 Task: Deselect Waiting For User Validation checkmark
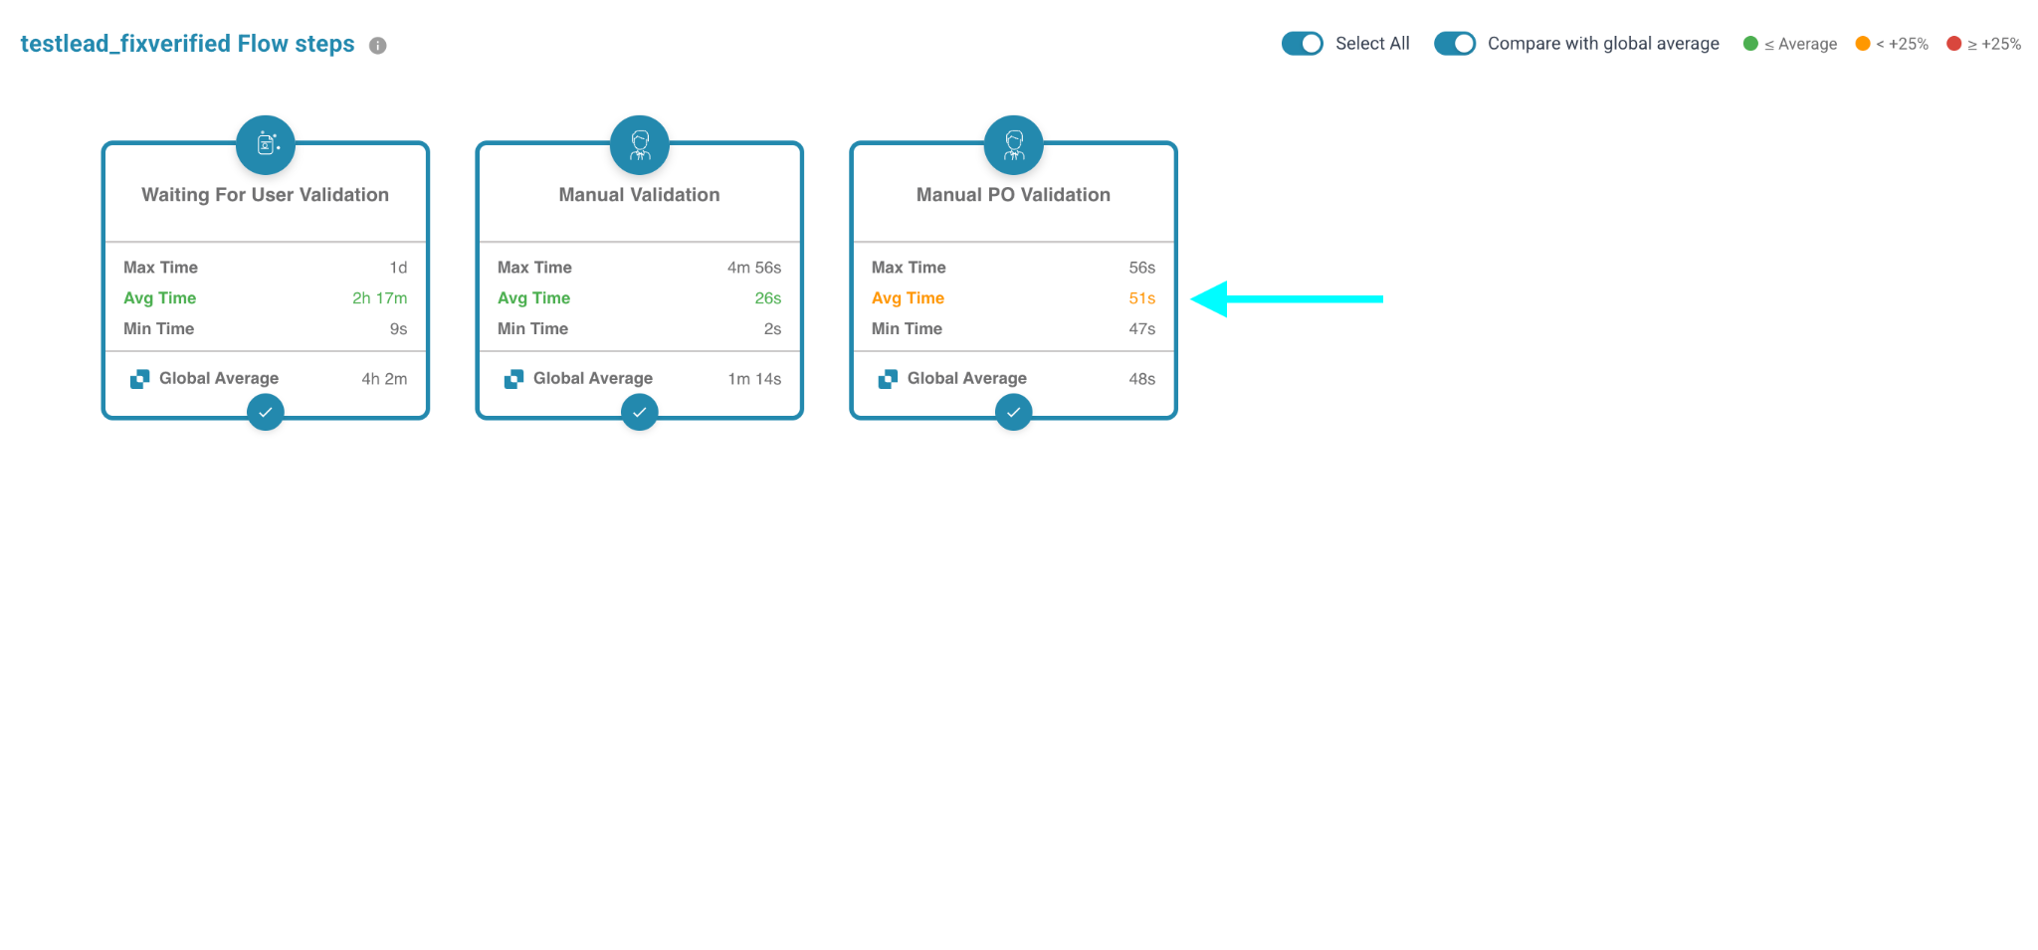[266, 412]
